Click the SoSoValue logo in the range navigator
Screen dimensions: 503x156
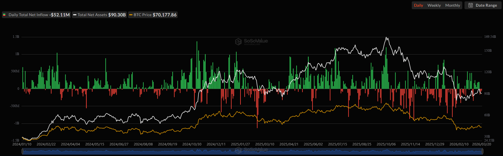(x=238, y=150)
